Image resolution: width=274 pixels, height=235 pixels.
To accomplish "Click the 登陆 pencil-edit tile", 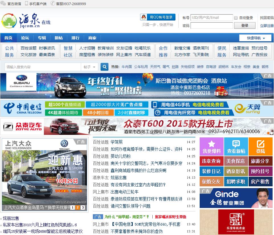I will pos(261,147).
